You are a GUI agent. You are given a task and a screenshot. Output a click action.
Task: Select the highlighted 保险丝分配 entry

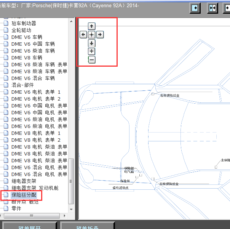point(24,195)
